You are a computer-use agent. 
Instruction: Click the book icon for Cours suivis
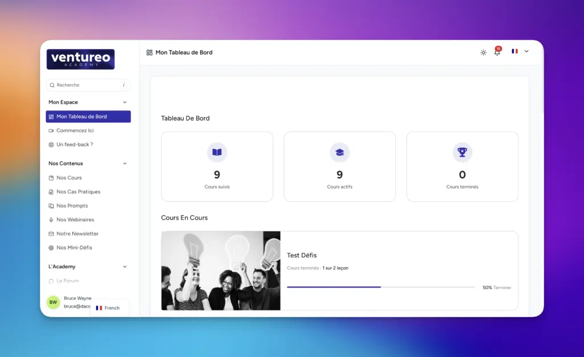point(217,152)
